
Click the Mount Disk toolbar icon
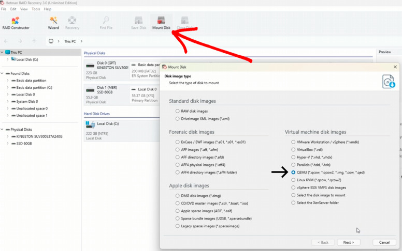(161, 23)
